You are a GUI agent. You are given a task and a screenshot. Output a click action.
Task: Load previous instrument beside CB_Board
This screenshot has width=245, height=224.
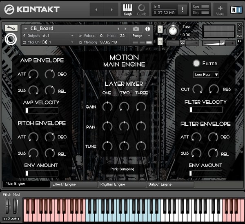pyautogui.click(x=118, y=29)
